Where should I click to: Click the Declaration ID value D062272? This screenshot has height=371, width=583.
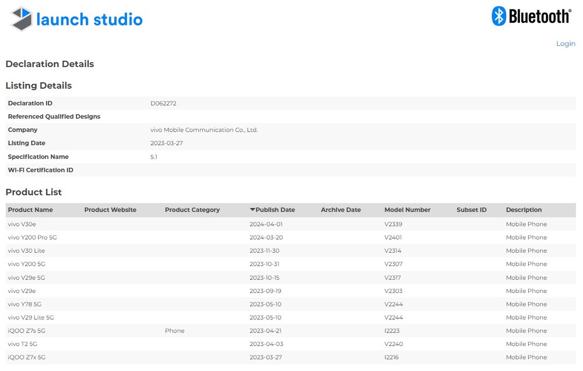tap(163, 103)
